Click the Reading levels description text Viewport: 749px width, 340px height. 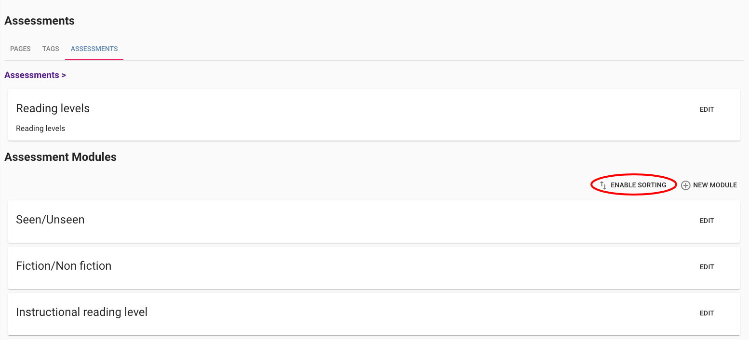(40, 129)
